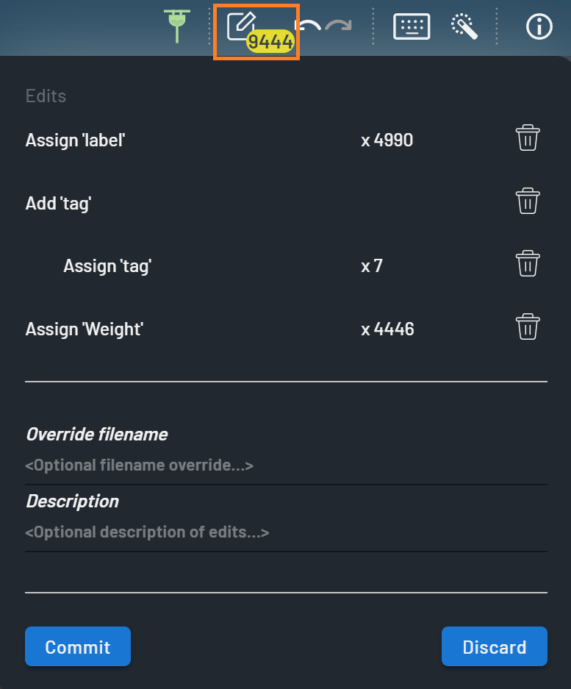Click the green plug connection icon
571x689 pixels.
point(178,26)
